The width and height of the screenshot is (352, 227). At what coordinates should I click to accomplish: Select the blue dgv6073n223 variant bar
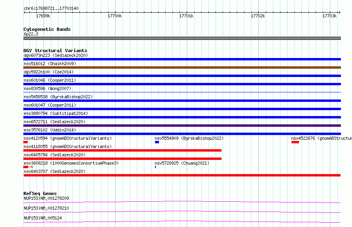(182, 59)
